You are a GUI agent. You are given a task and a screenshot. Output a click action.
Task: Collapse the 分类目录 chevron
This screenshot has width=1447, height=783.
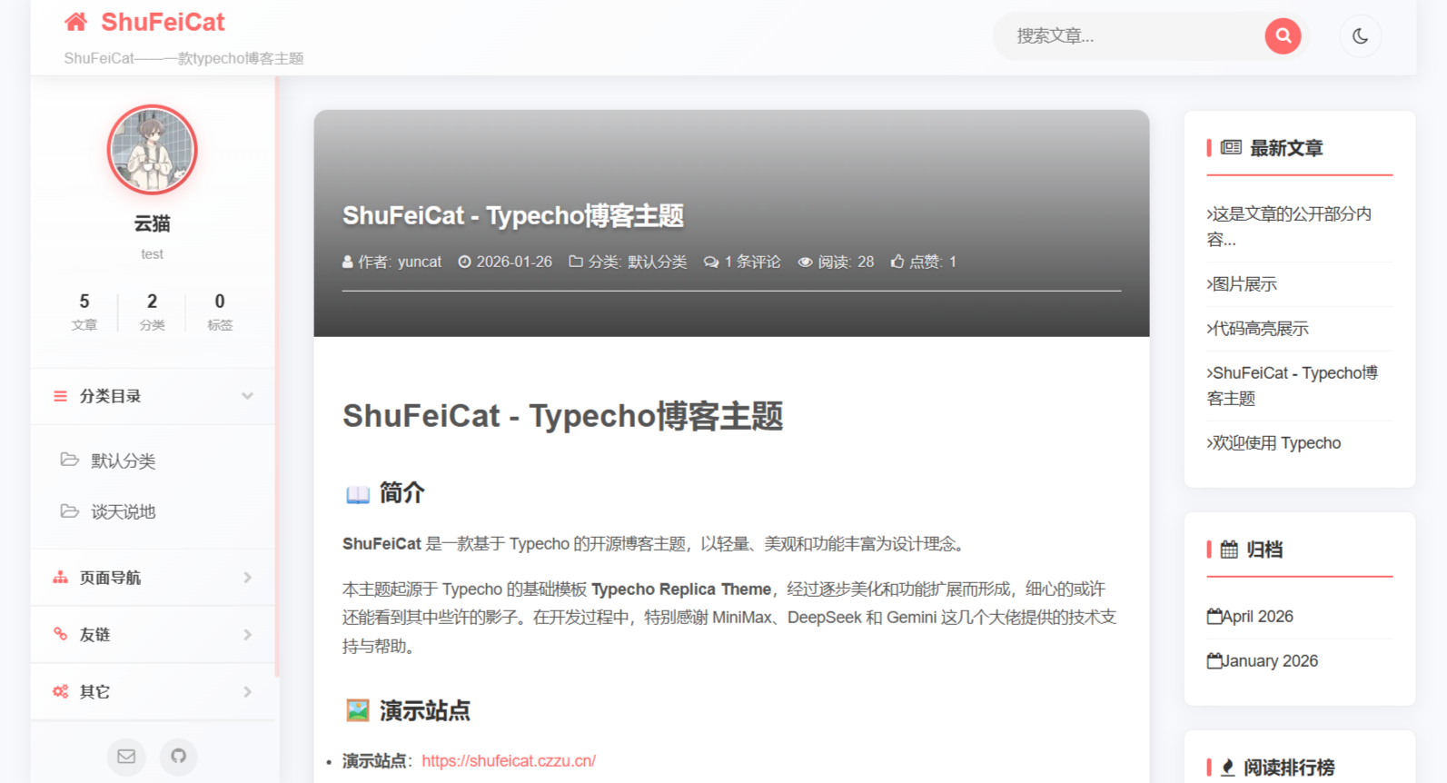[x=247, y=396]
